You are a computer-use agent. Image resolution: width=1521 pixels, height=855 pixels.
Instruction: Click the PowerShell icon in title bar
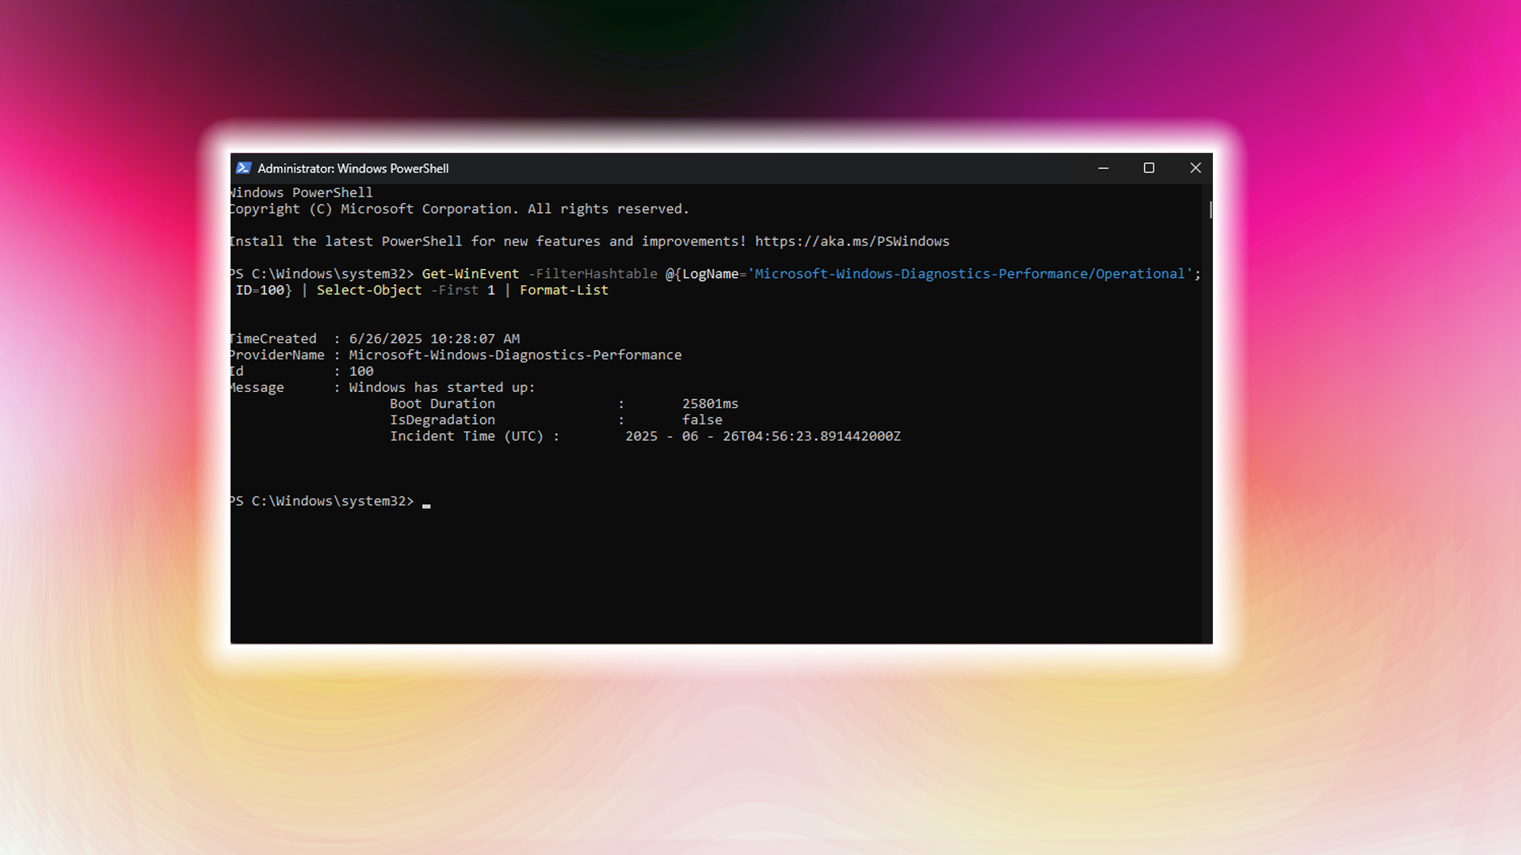coord(244,168)
